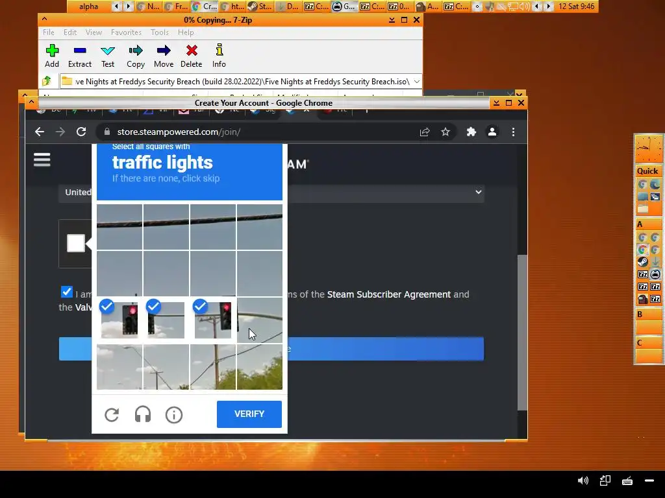Click the analog clock widget
This screenshot has height=498, width=665.
pos(648,148)
